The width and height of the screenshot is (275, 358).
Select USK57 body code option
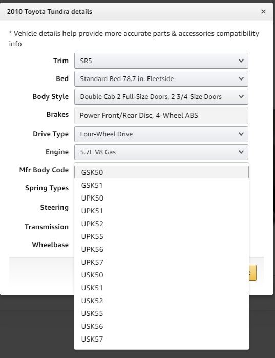click(161, 339)
